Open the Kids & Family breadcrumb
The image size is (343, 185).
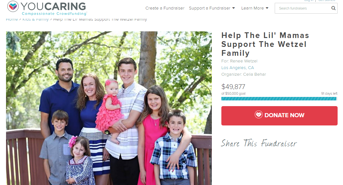click(36, 19)
